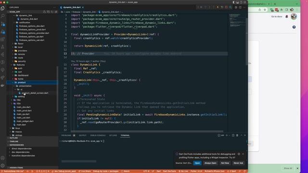
Task: Toggle the secondary sidebar layout icon in the title bar
Action: click(241, 2)
